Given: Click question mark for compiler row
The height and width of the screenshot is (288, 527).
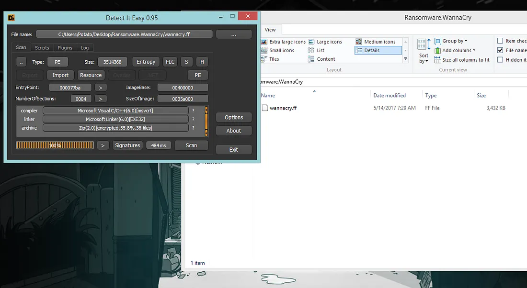Looking at the screenshot, I should (193, 111).
